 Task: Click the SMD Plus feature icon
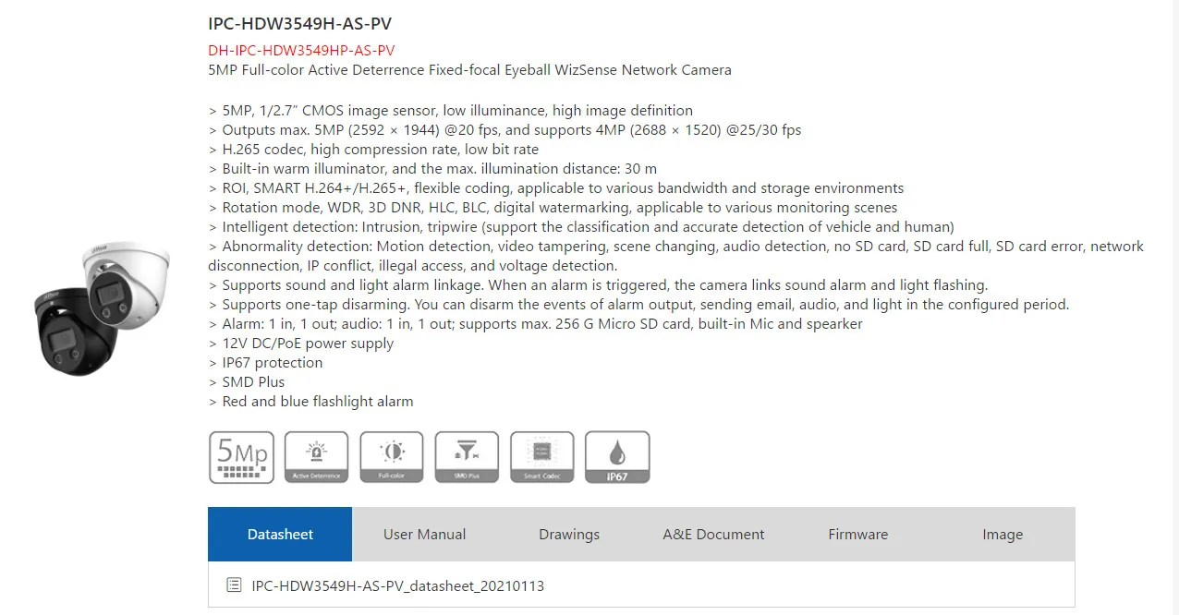(467, 457)
